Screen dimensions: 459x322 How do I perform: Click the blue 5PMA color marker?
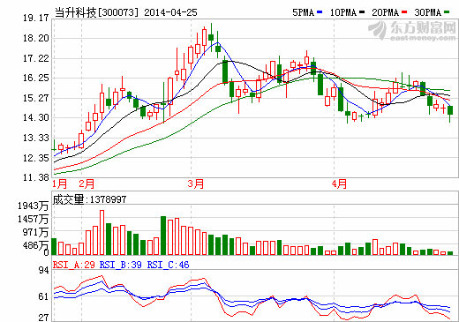[320, 12]
